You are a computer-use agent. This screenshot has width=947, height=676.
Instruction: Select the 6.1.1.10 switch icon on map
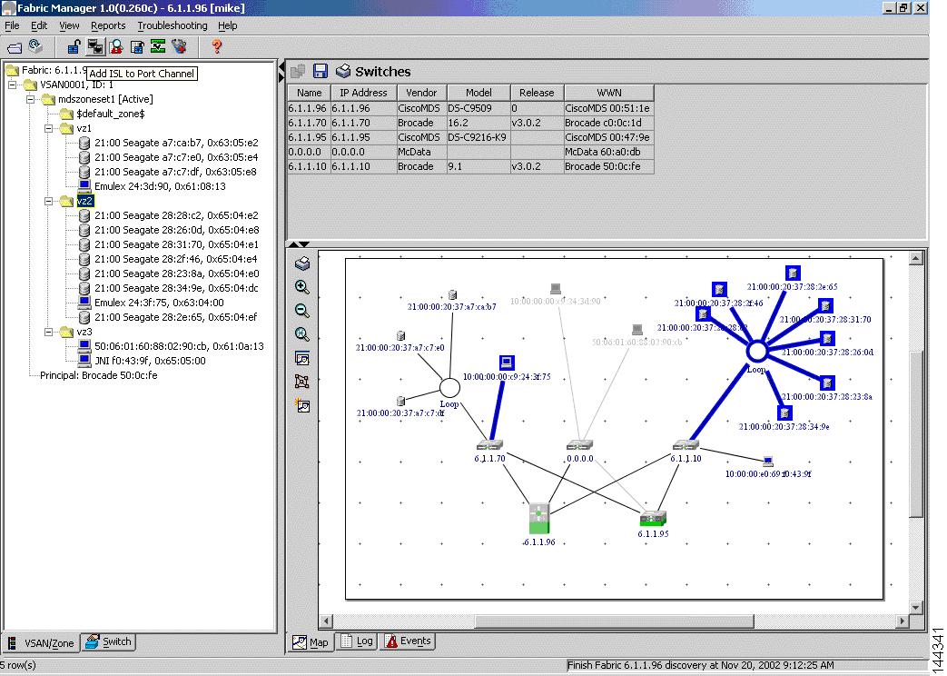686,445
